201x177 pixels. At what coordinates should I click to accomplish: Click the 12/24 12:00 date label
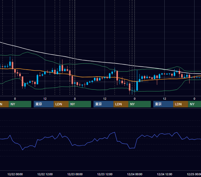164,174
